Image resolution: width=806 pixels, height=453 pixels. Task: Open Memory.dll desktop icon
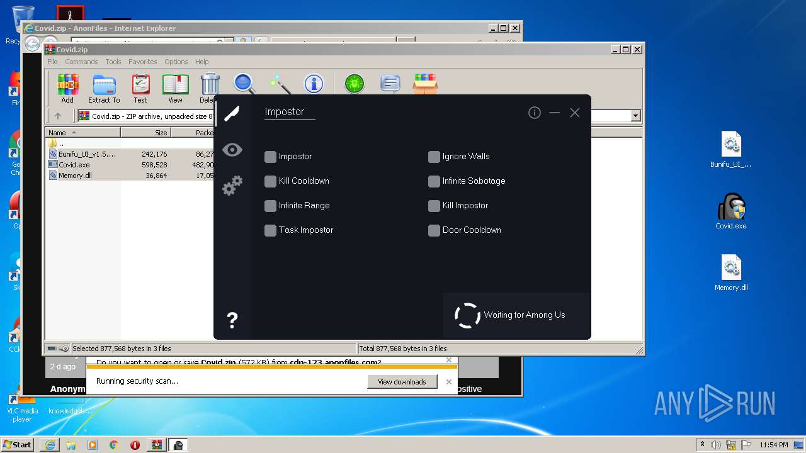(731, 273)
